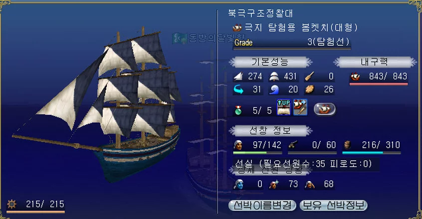Click the wave resistance icon

[x=274, y=90]
